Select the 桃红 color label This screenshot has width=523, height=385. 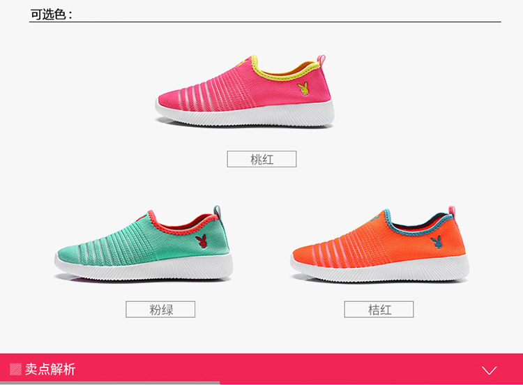[x=261, y=159]
